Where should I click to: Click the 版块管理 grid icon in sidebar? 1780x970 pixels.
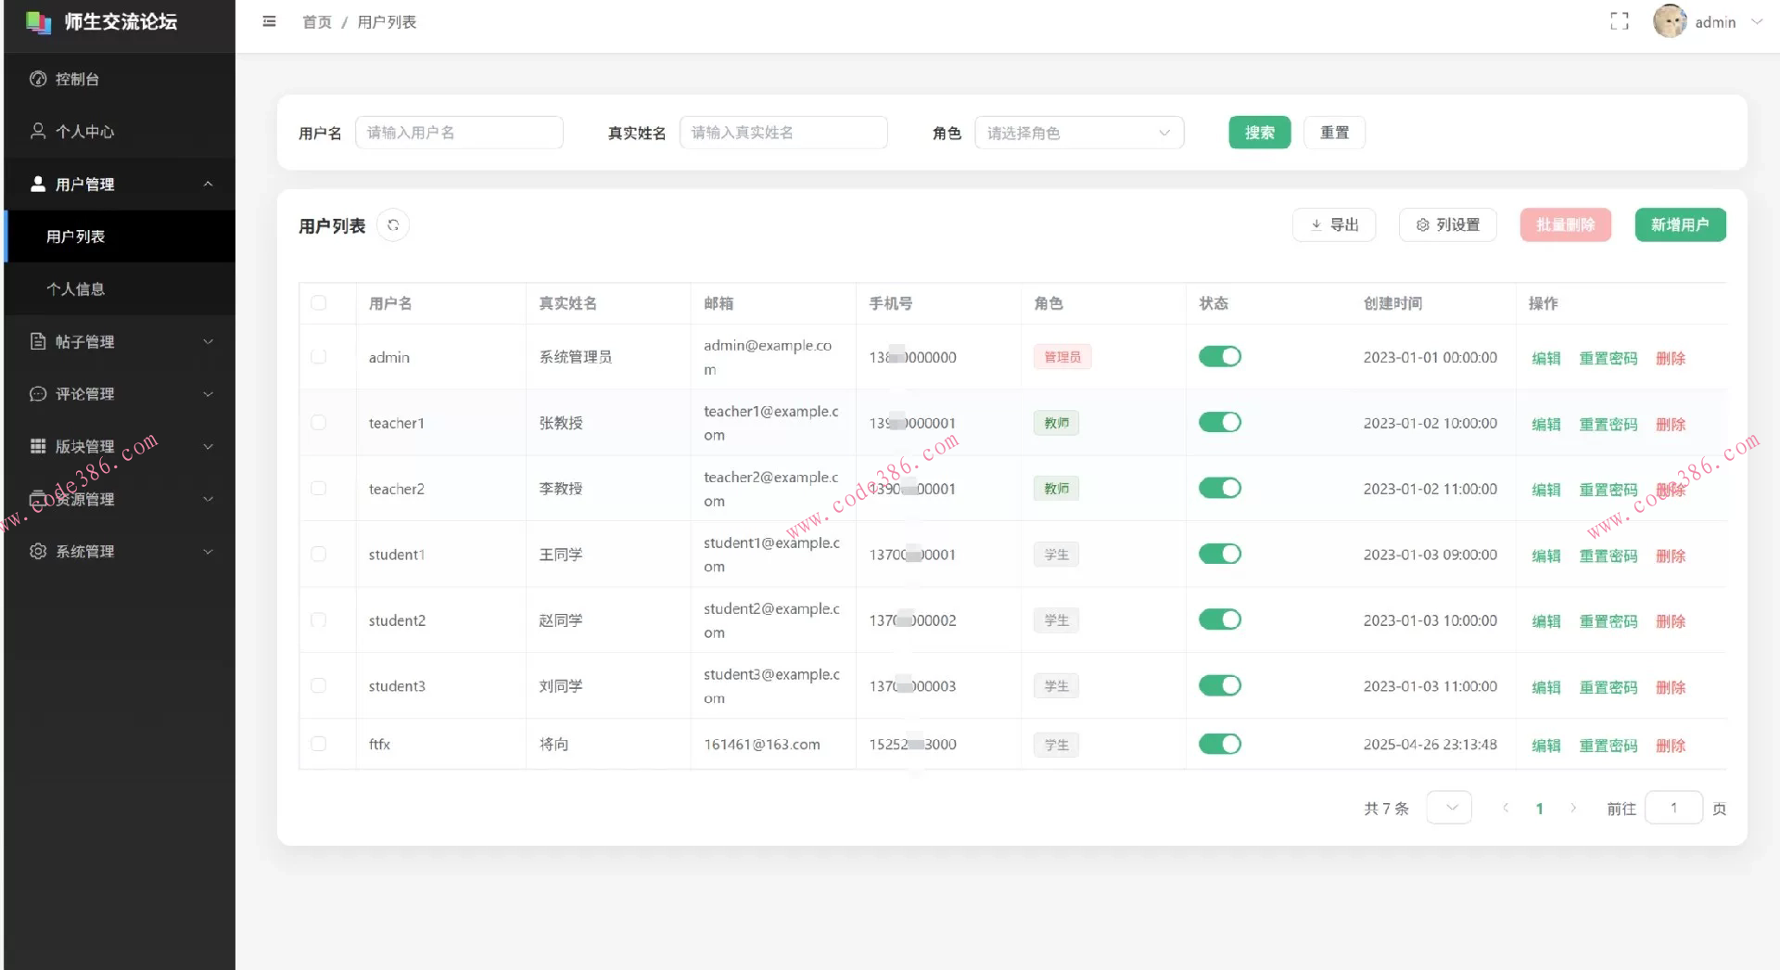[x=38, y=446]
